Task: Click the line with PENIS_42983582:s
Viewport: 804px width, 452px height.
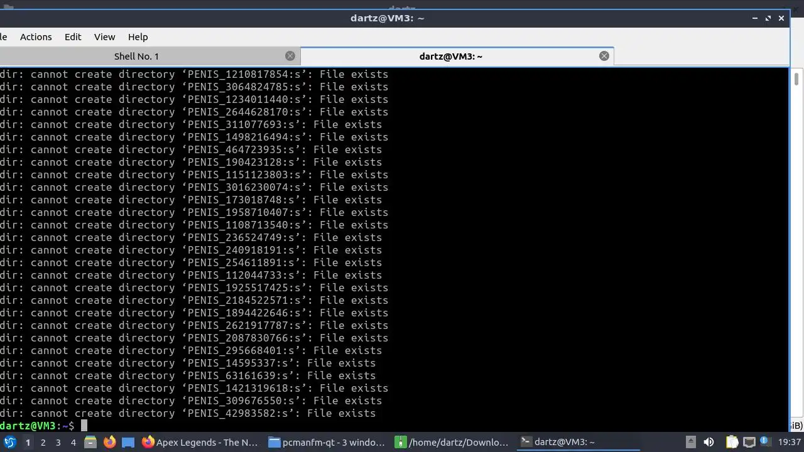Action: click(x=188, y=413)
